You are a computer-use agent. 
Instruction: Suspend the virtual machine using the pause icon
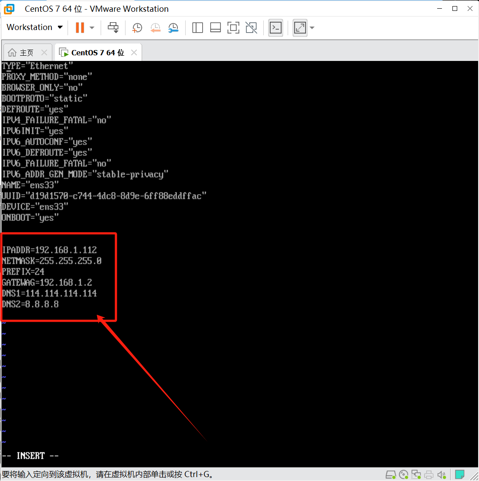pyautogui.click(x=81, y=27)
